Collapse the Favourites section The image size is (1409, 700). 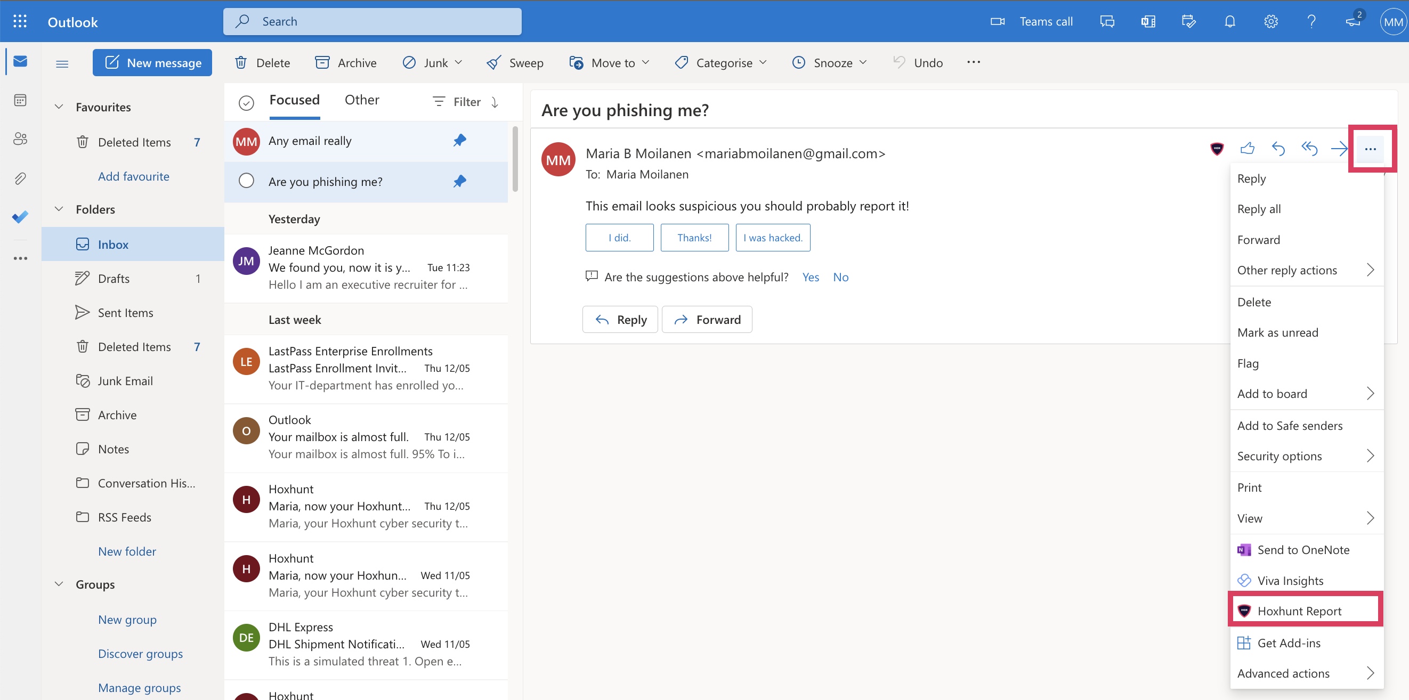coord(59,107)
